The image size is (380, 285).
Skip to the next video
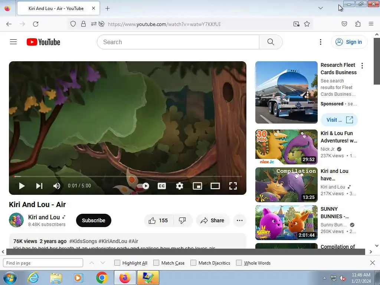39,186
